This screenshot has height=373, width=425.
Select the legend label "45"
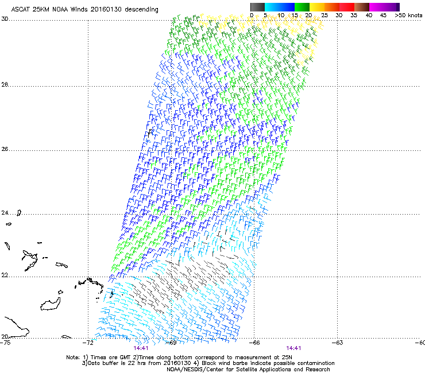[x=383, y=15]
